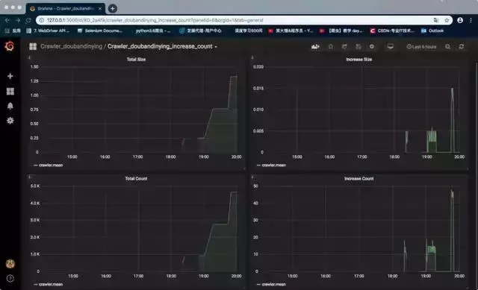Open the Outlook bookmark
The image size is (478, 290).
coord(432,31)
